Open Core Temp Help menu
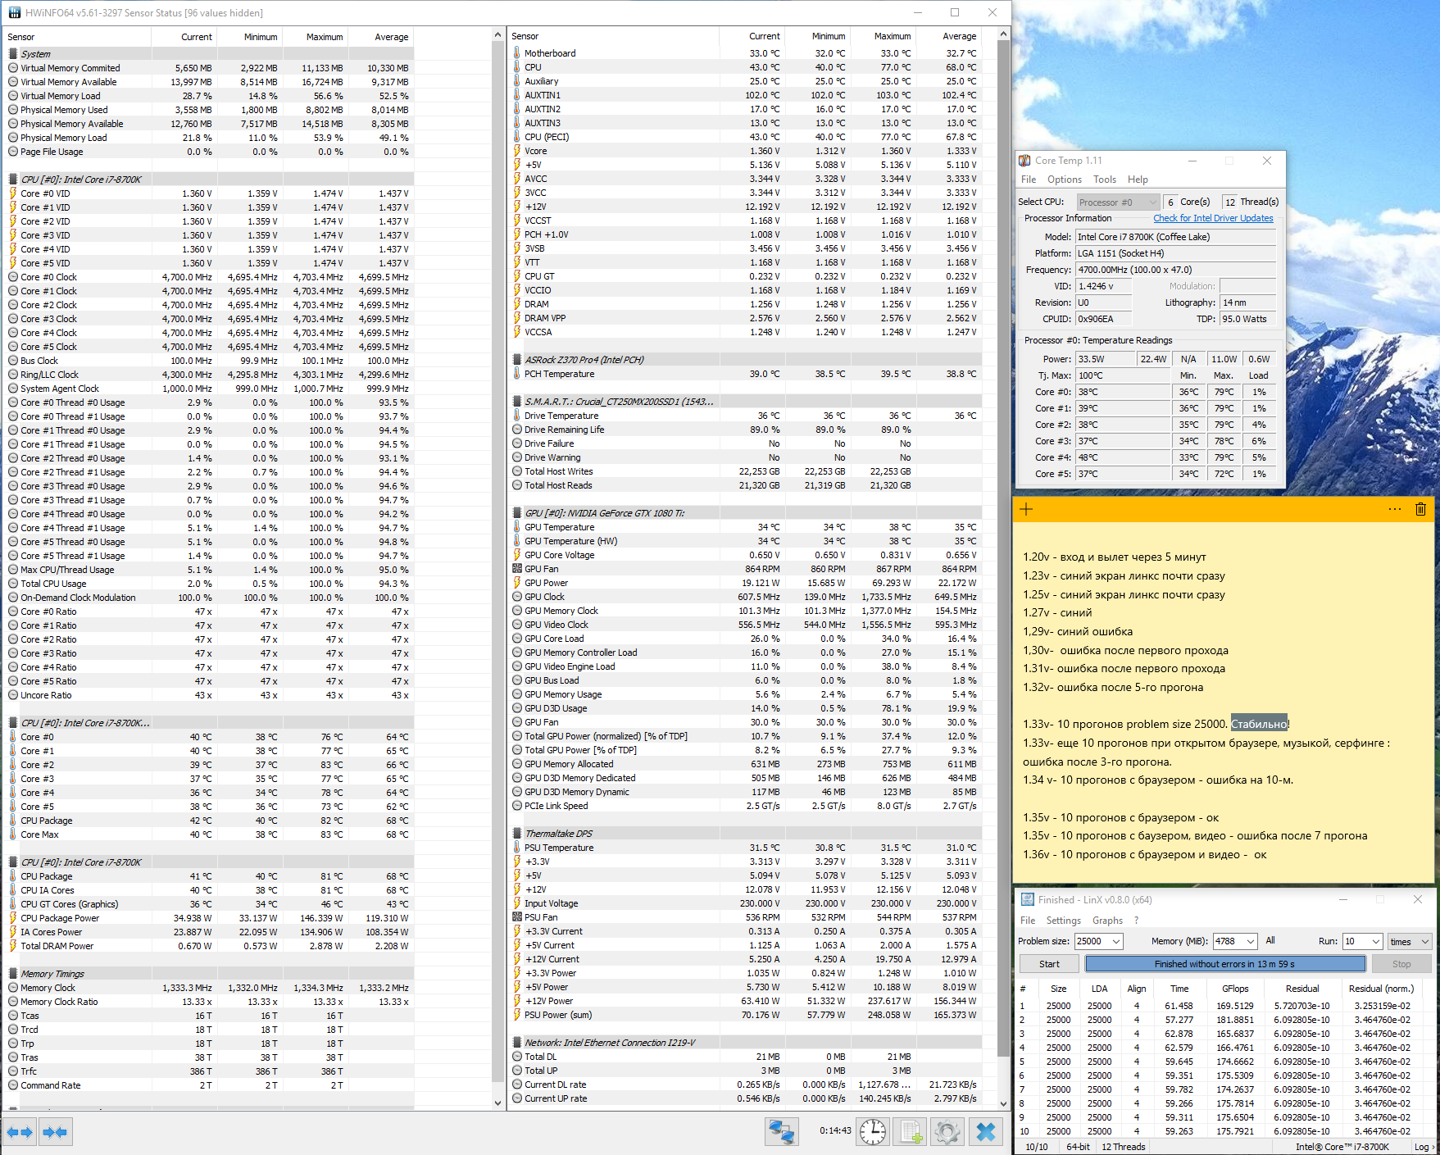The width and height of the screenshot is (1440, 1155). pos(1138,180)
